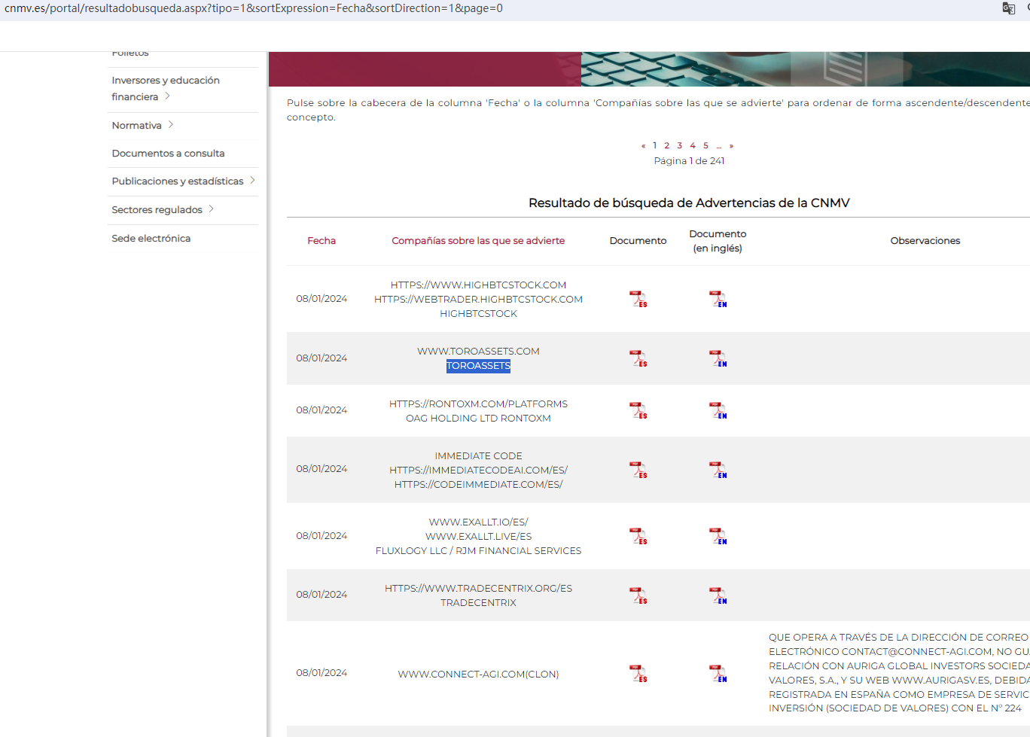Sort results by Fecha column header
Image resolution: width=1030 pixels, height=737 pixels.
pyautogui.click(x=321, y=241)
